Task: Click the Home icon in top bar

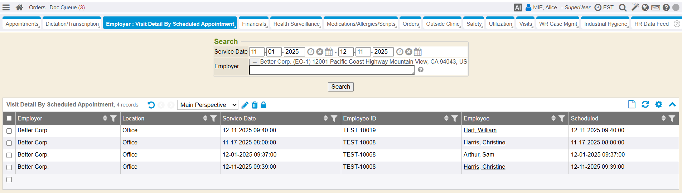Action: click(x=19, y=8)
